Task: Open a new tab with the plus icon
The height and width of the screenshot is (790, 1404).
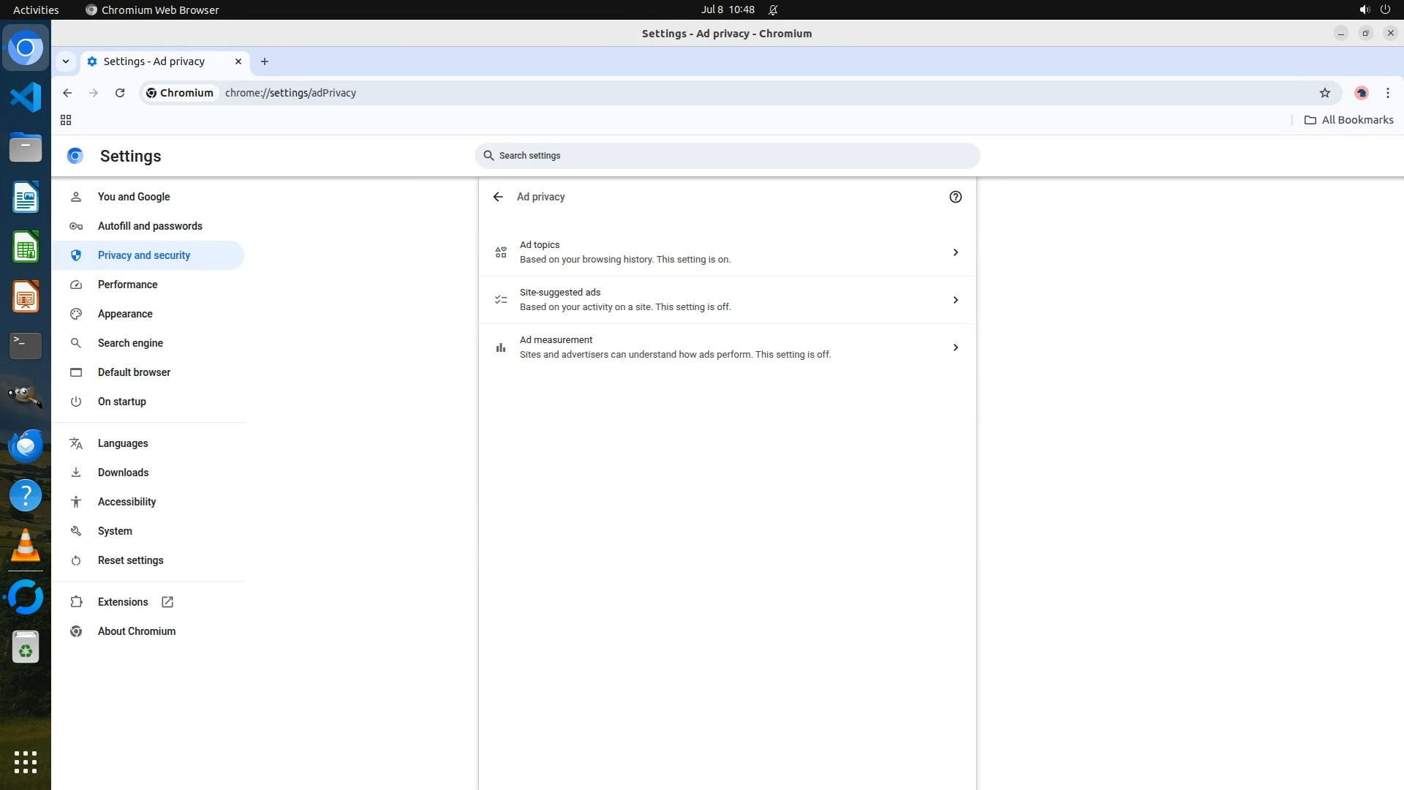Action: [265, 61]
